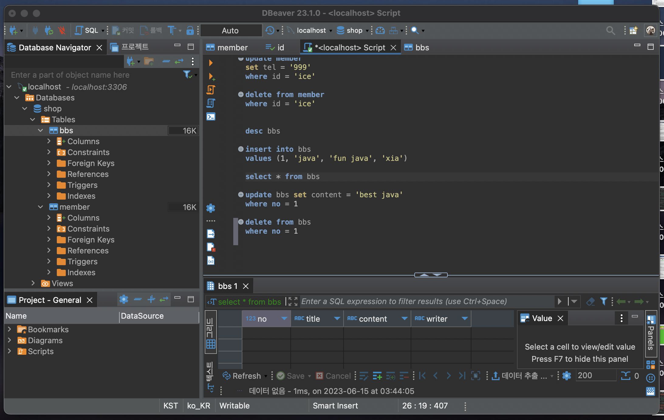Click disconnect red plug icon
The image size is (664, 420).
coord(62,30)
